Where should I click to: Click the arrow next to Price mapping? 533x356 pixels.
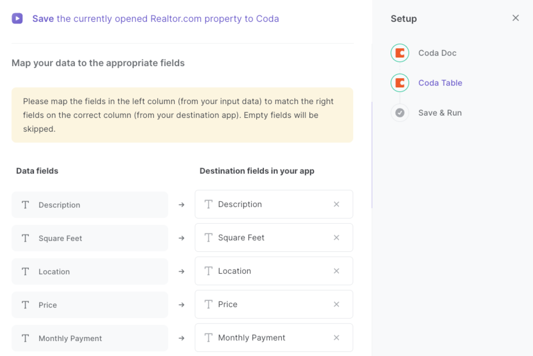pos(182,305)
